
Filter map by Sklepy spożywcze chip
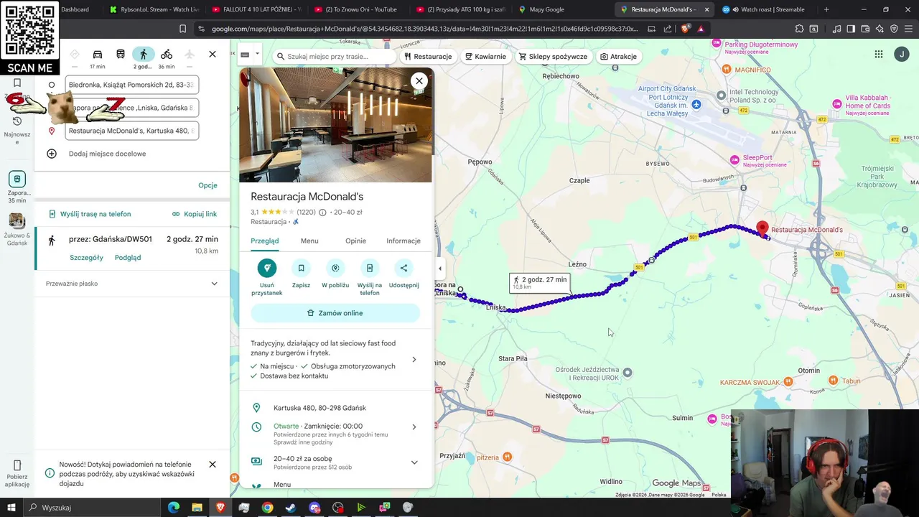(x=553, y=57)
